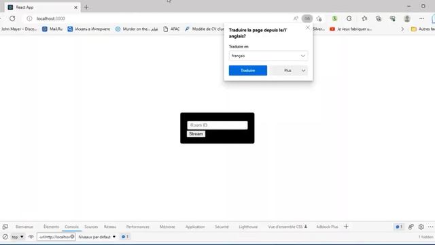Toggle device emulation icon in DevTools

[5, 227]
